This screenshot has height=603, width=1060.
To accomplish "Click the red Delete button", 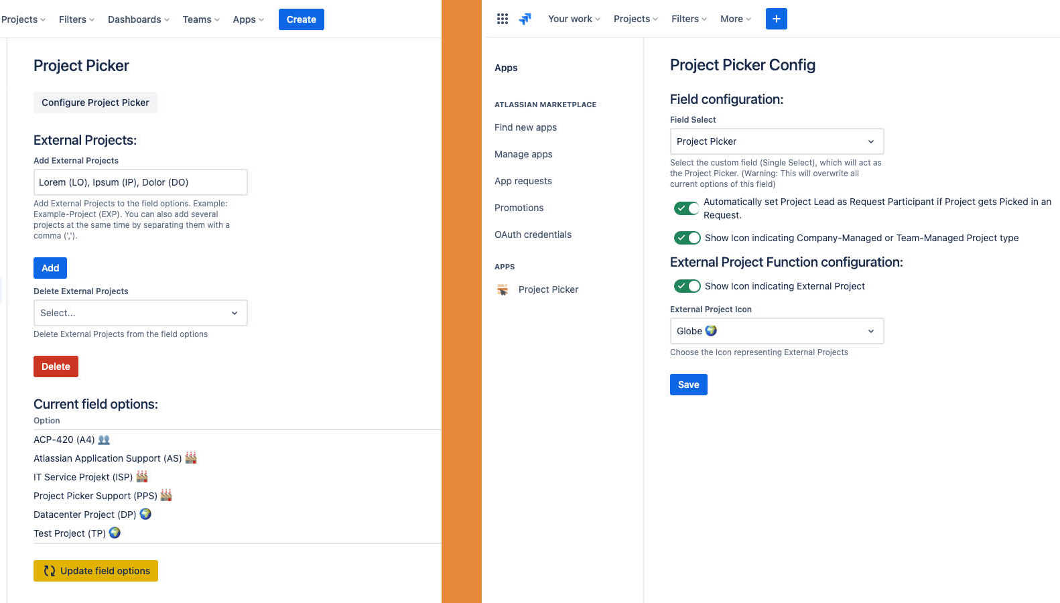I will (56, 366).
